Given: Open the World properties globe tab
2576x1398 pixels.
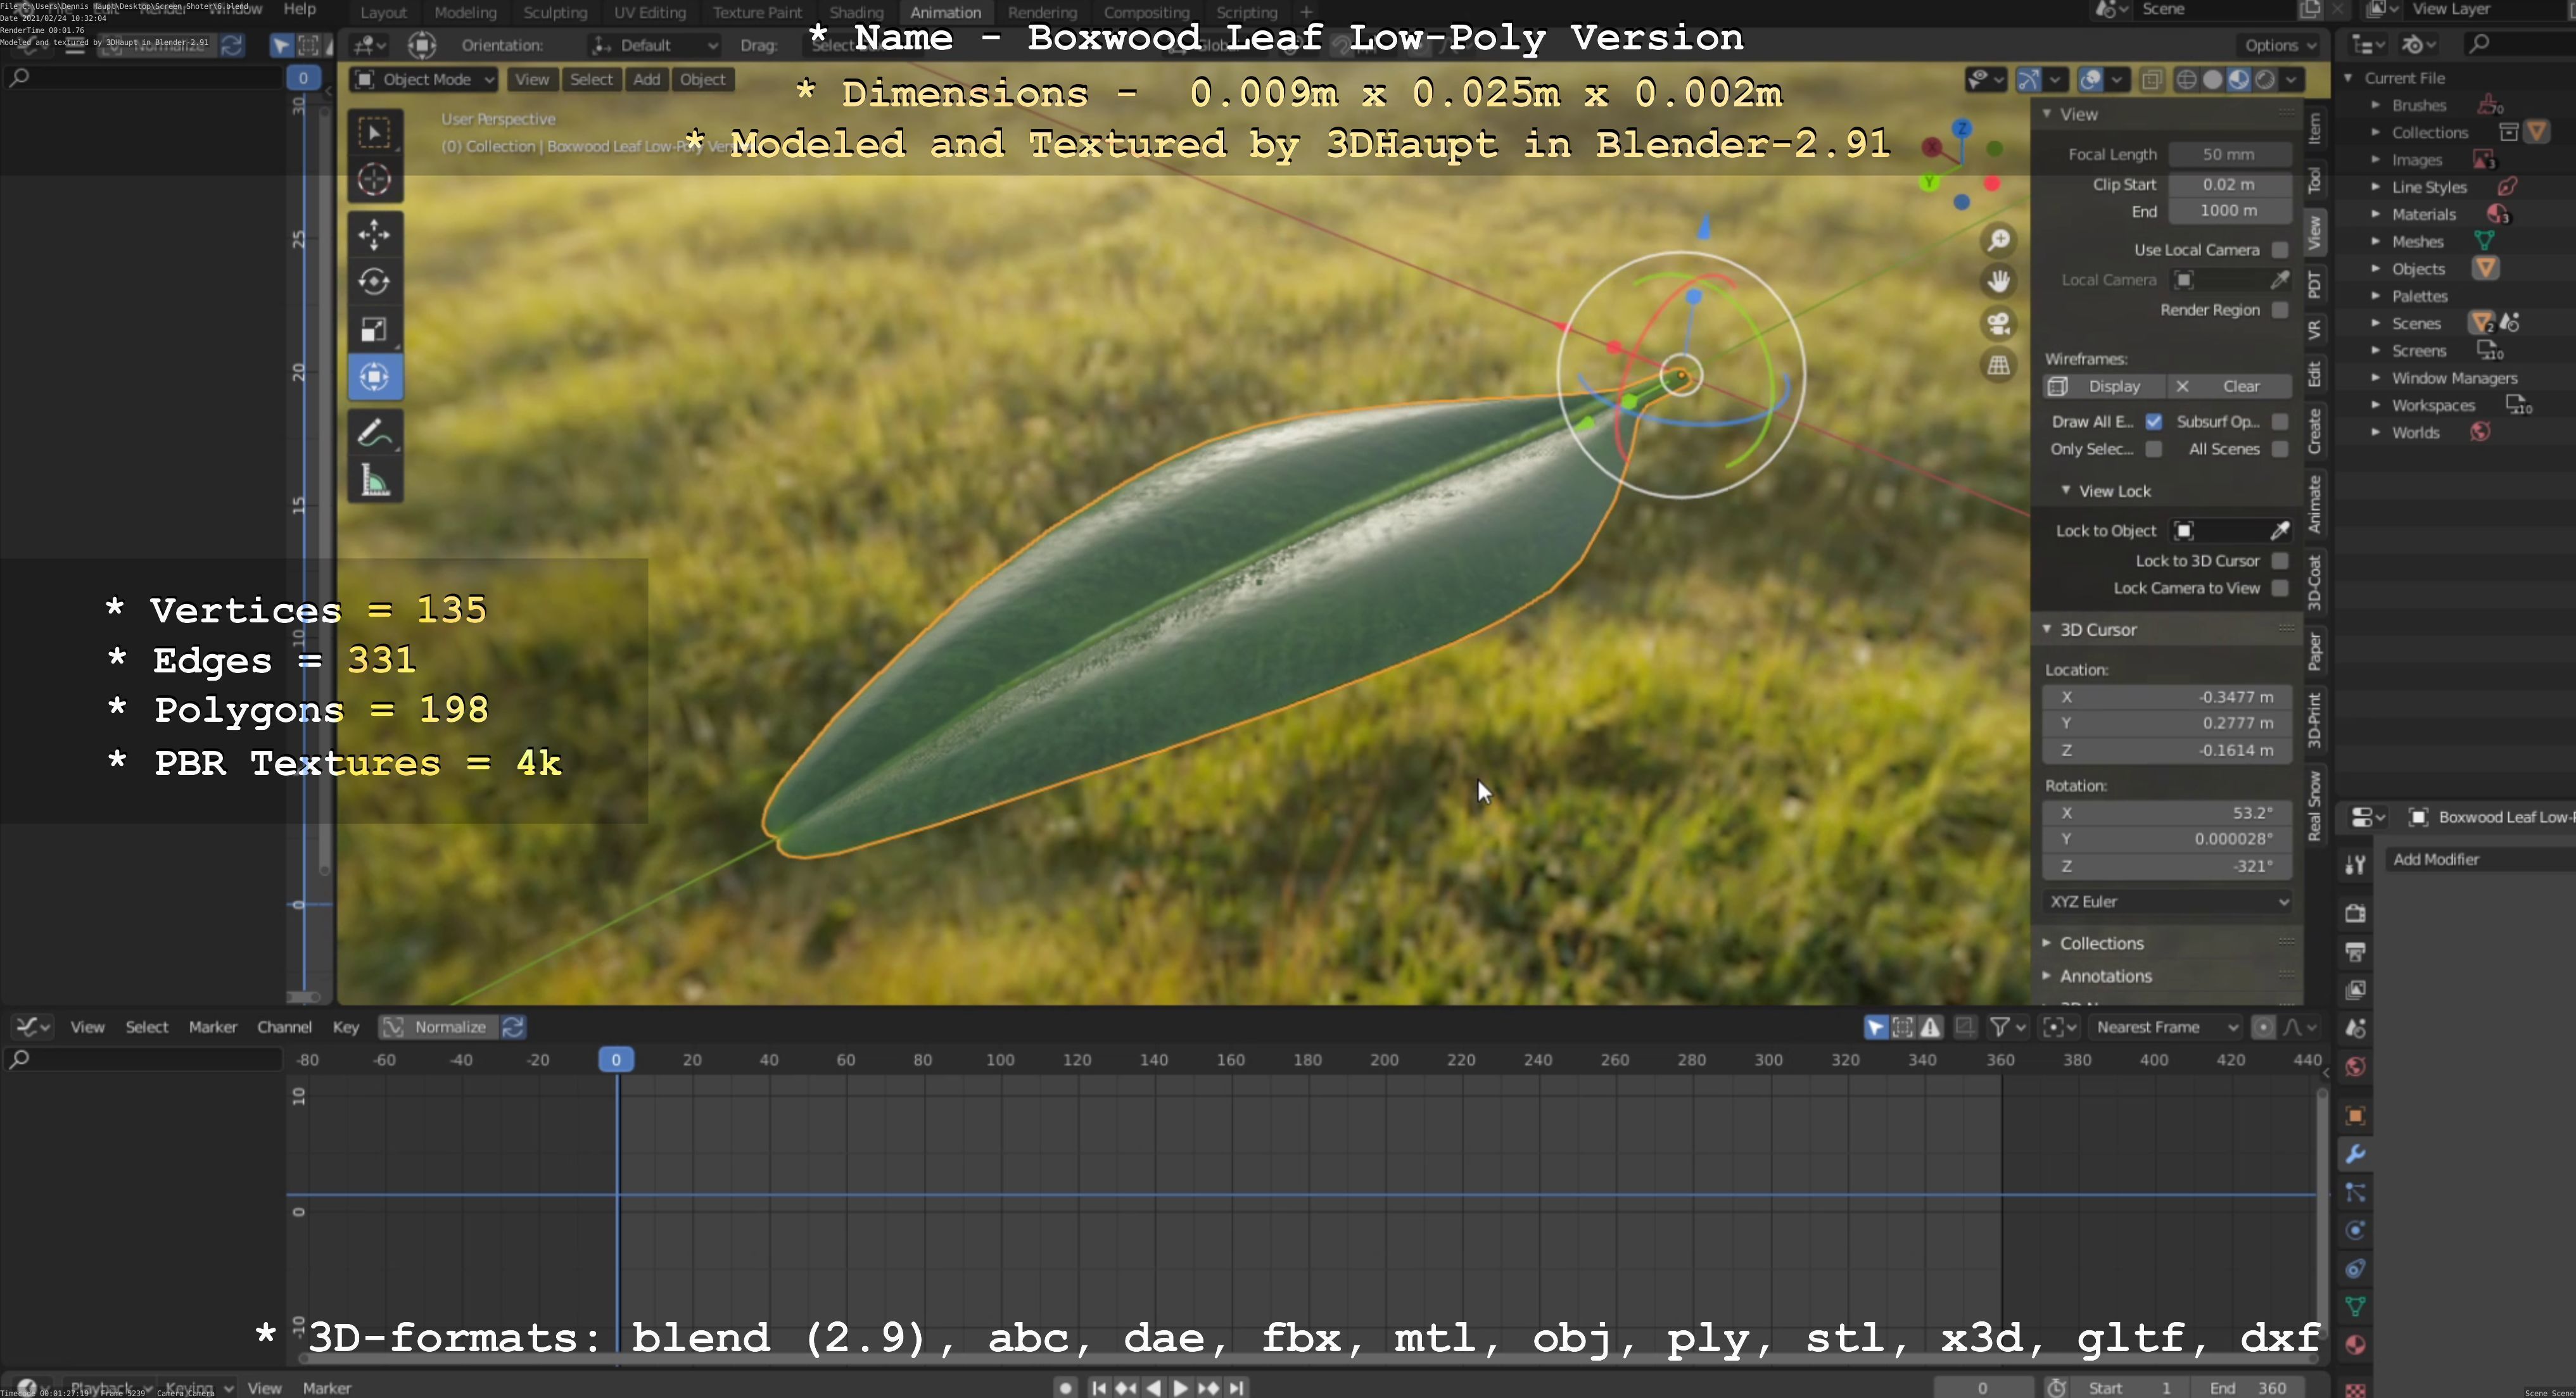Looking at the screenshot, I should click(2355, 1067).
